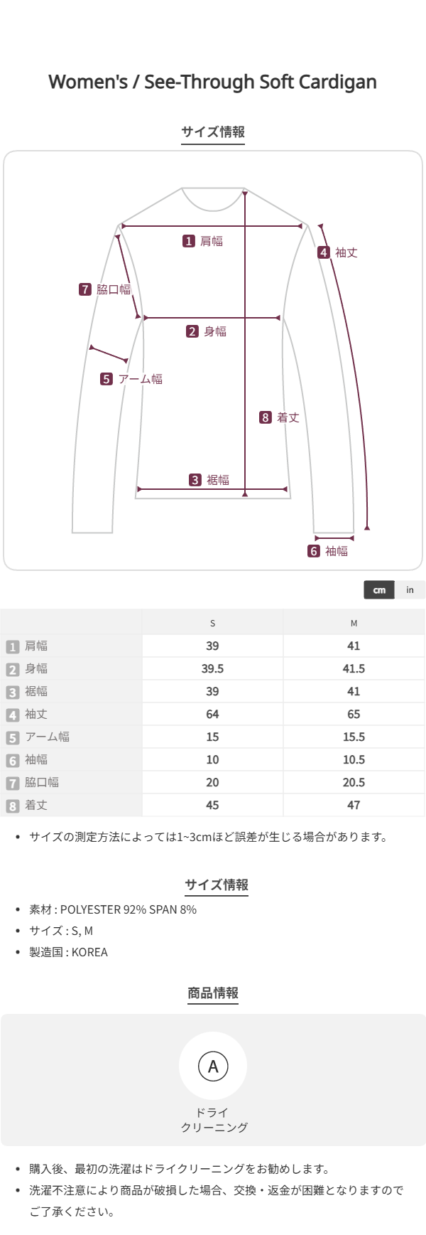Viewport: 426px width, 1235px height.
Task: Select the M size column header
Action: tap(354, 624)
